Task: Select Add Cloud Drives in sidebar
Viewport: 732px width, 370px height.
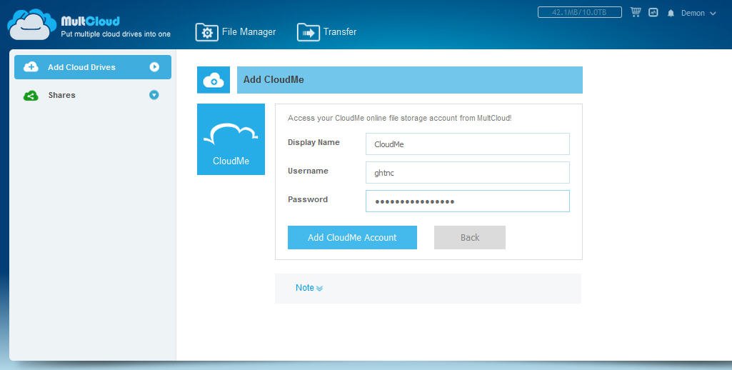Action: (81, 67)
